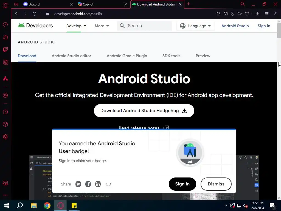Add page to bookmarks heart icon
This screenshot has height=211, width=281.
[247, 14]
